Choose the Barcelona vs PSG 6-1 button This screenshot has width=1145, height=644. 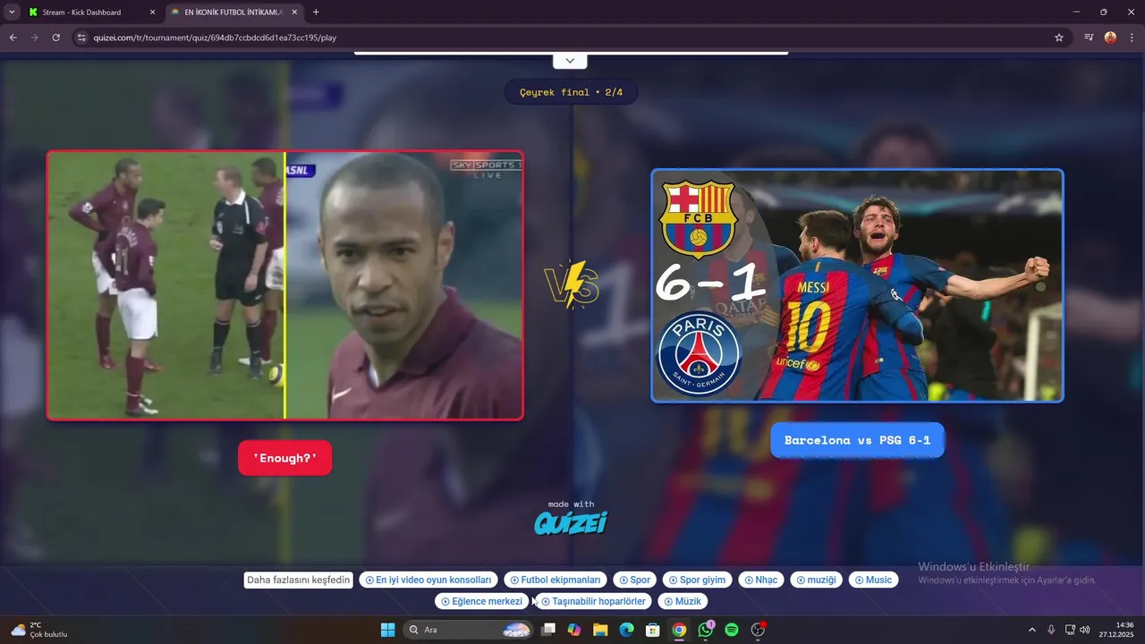pyautogui.click(x=857, y=440)
